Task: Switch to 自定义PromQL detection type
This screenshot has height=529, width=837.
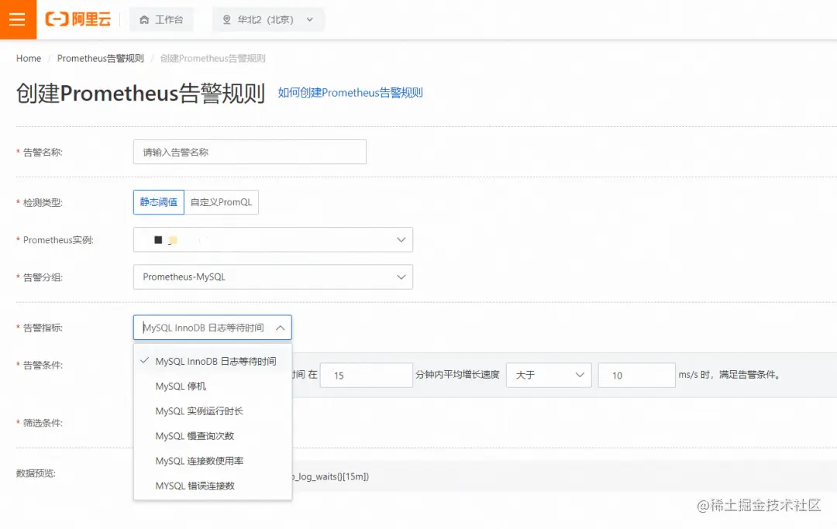Action: (x=221, y=202)
